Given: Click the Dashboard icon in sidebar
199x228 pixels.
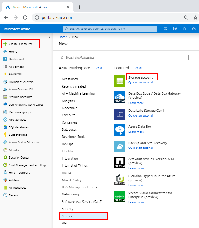Looking at the screenshot, I should (x=5, y=59).
